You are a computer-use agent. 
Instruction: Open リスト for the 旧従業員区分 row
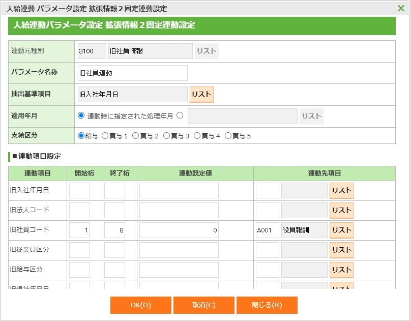[x=341, y=250]
